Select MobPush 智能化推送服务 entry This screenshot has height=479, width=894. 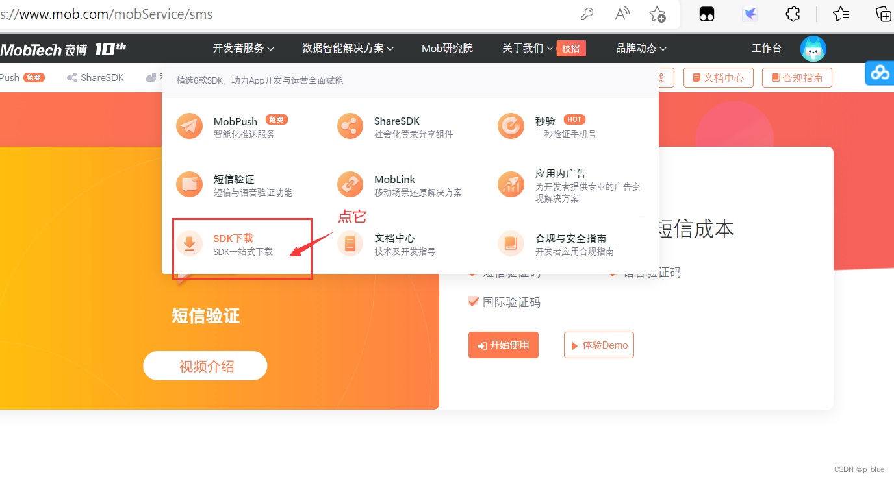[232, 127]
